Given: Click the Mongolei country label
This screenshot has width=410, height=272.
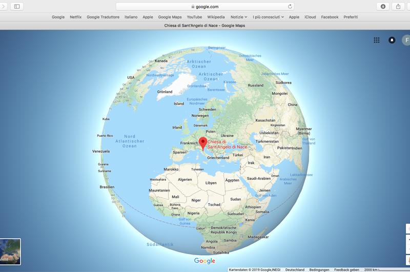Looking at the screenshot, I should (x=279, y=93).
